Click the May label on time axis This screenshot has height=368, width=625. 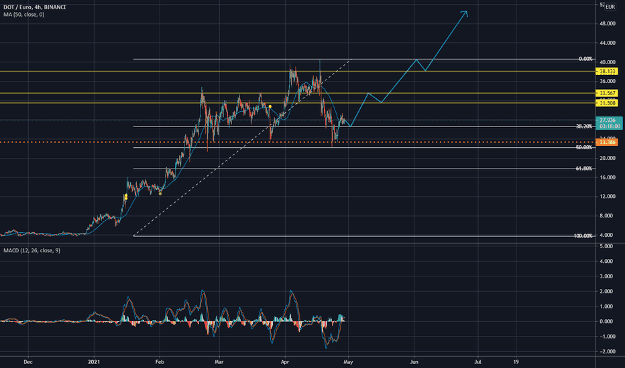coord(348,362)
